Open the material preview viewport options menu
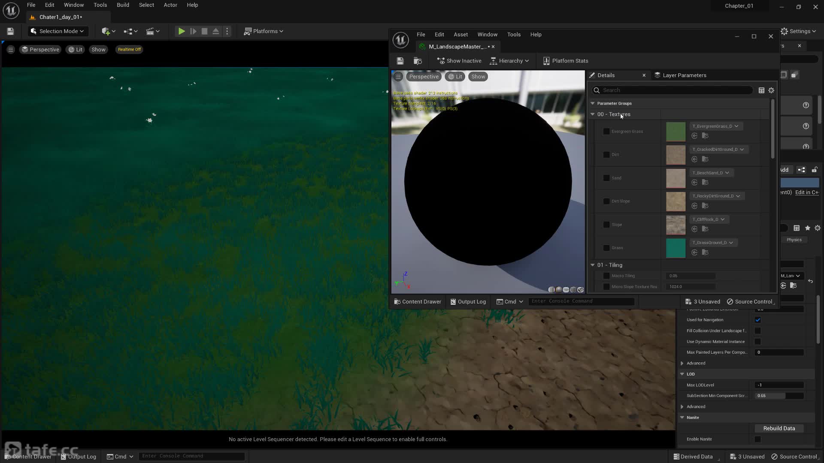The image size is (824, 463). 398,77
